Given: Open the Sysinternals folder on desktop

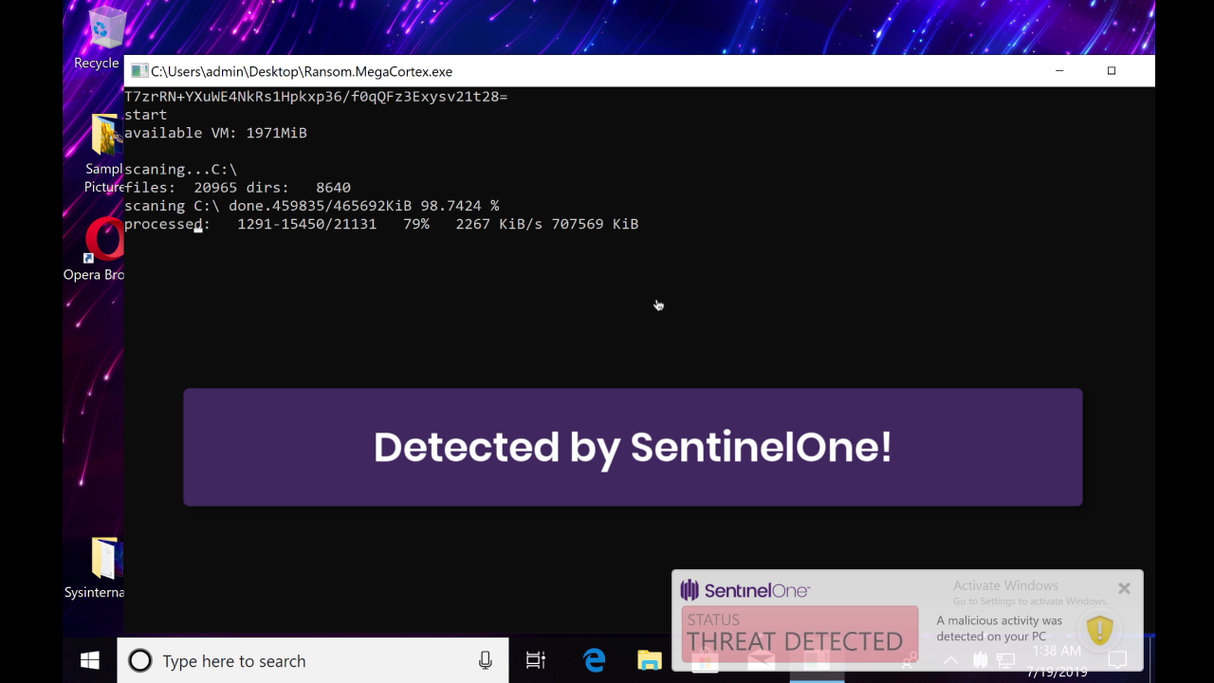Looking at the screenshot, I should (x=102, y=563).
